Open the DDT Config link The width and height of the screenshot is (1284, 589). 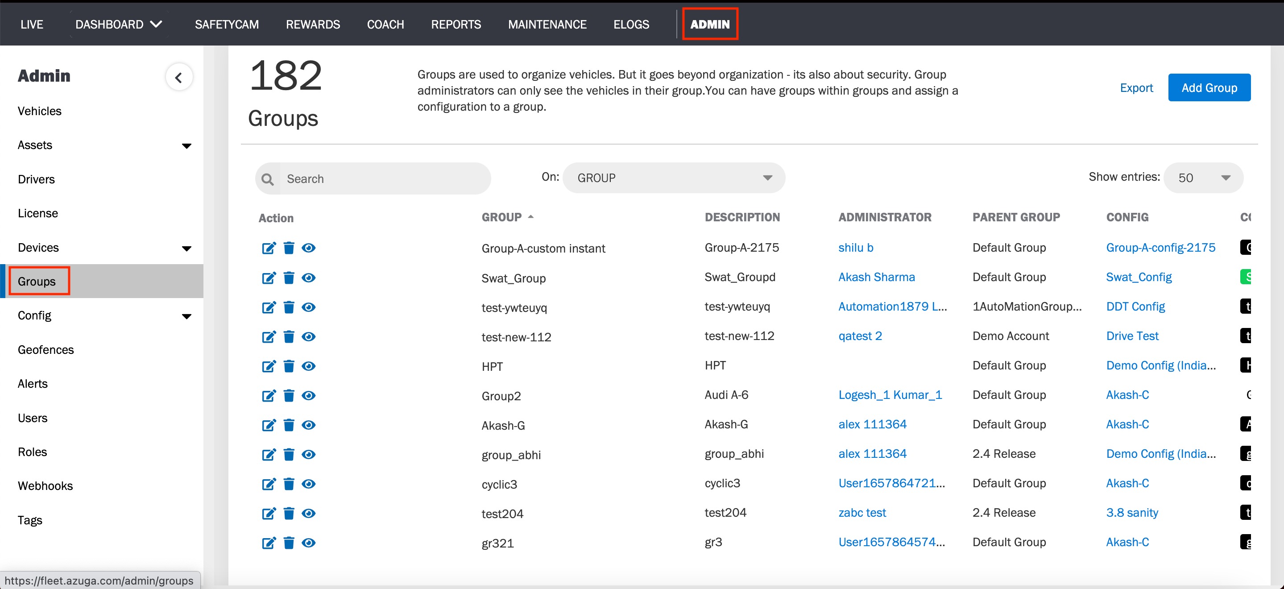(x=1135, y=306)
